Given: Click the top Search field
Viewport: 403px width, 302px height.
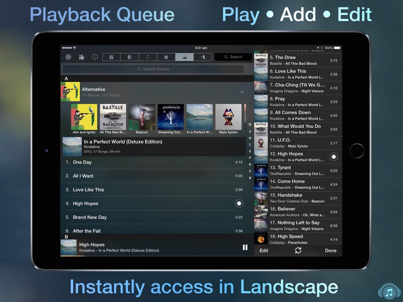Looking at the screenshot, I should point(233,57).
